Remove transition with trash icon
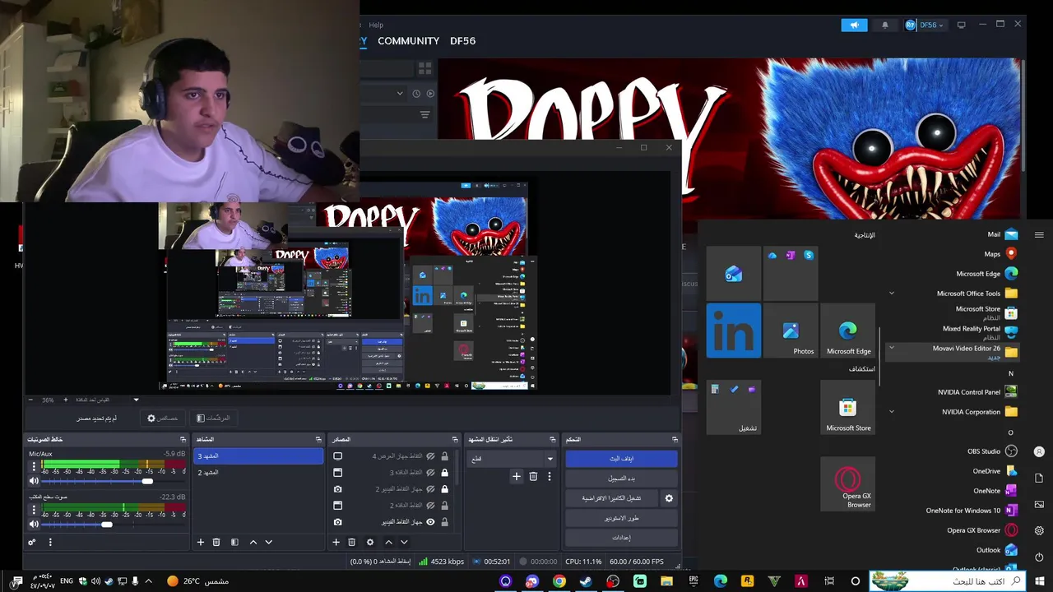The image size is (1053, 592). [533, 476]
